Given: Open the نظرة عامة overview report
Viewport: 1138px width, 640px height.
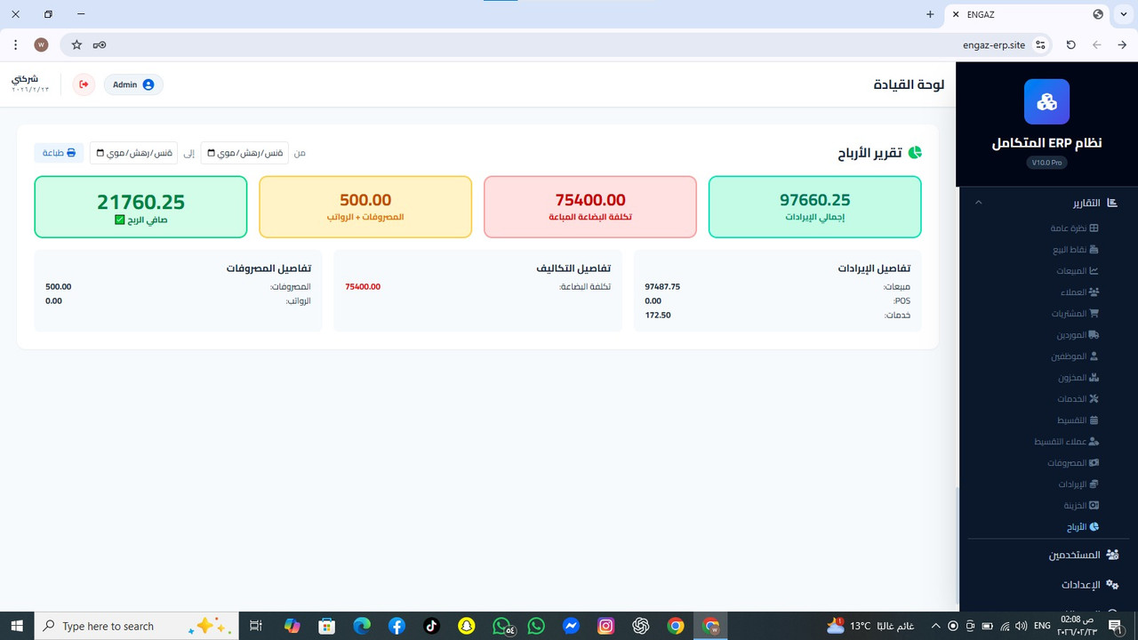Looking at the screenshot, I should [x=1074, y=228].
